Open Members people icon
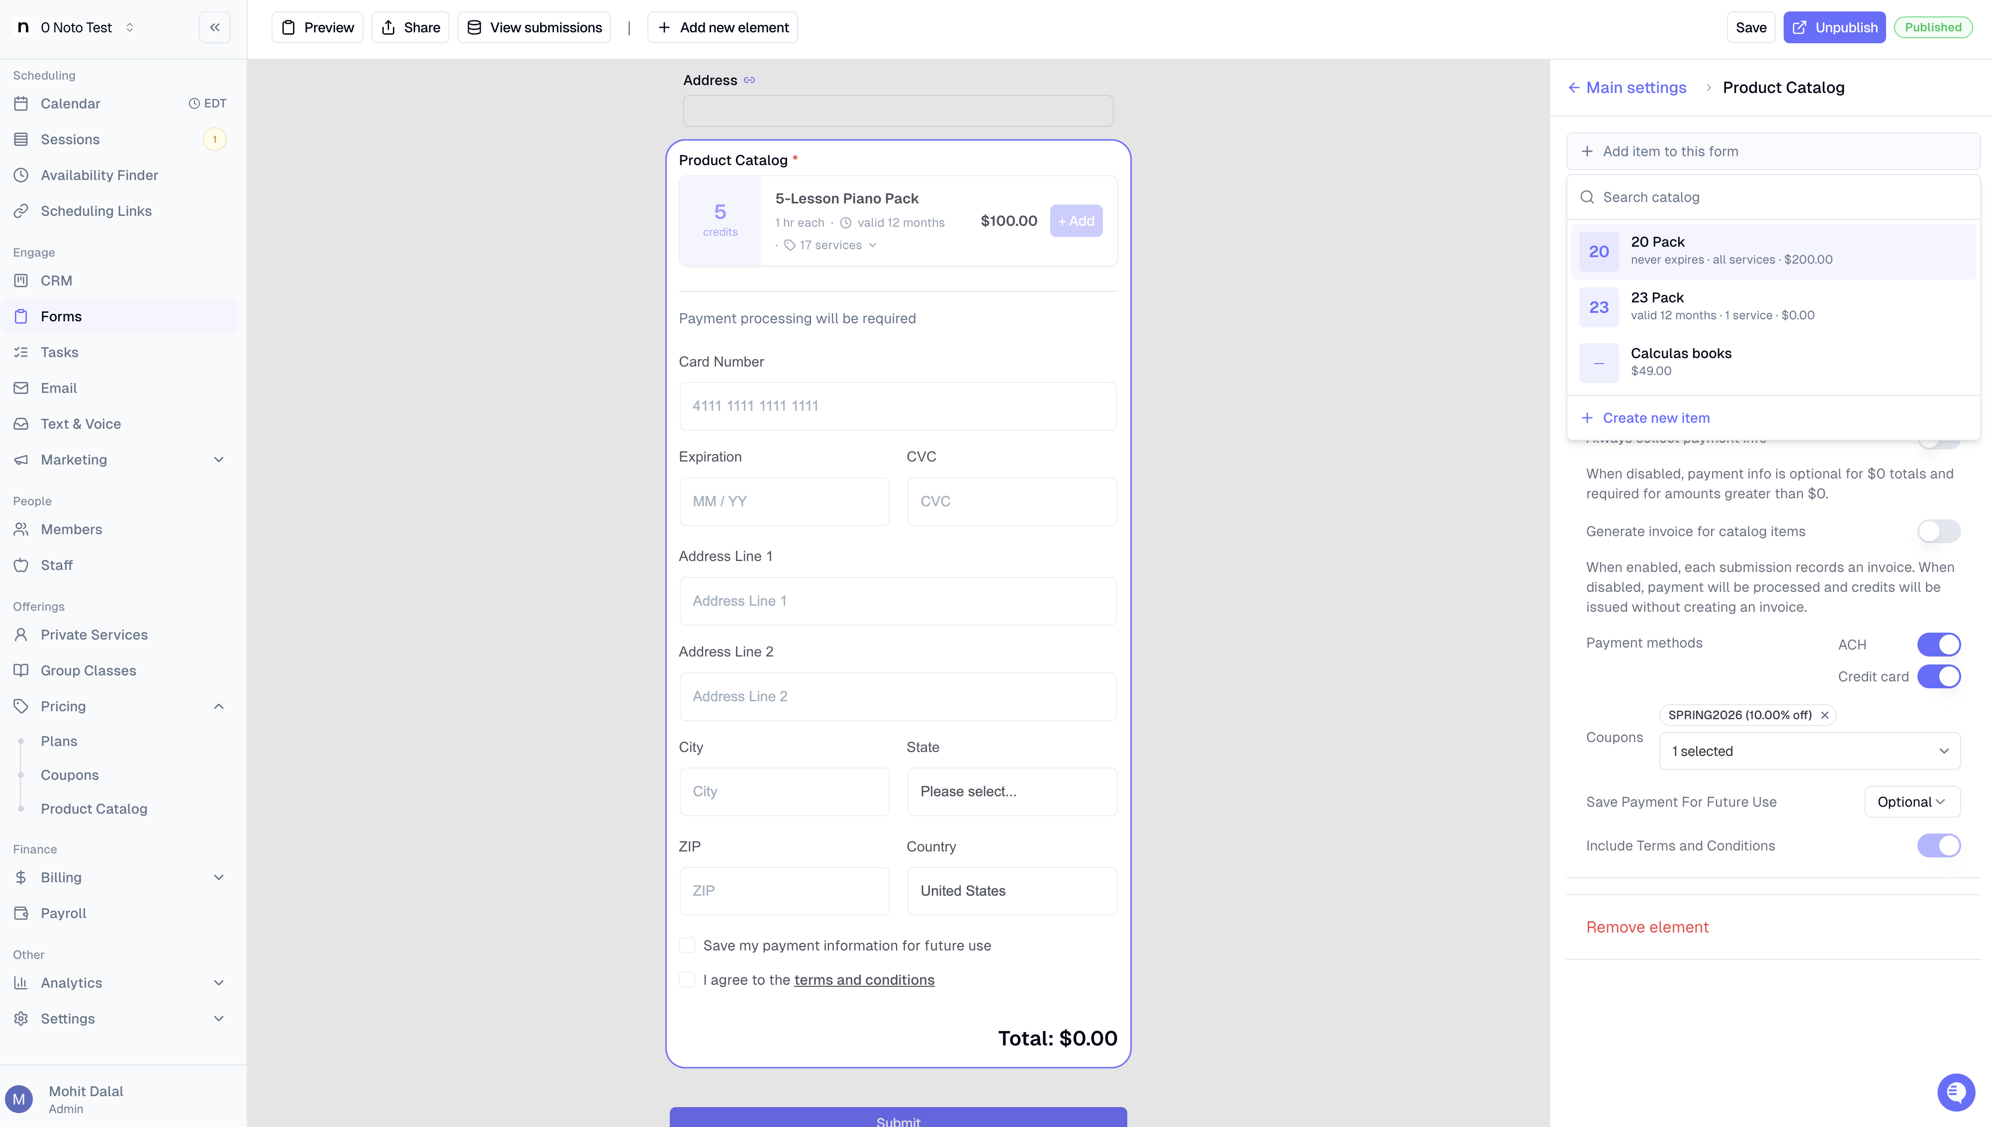 click(x=21, y=530)
